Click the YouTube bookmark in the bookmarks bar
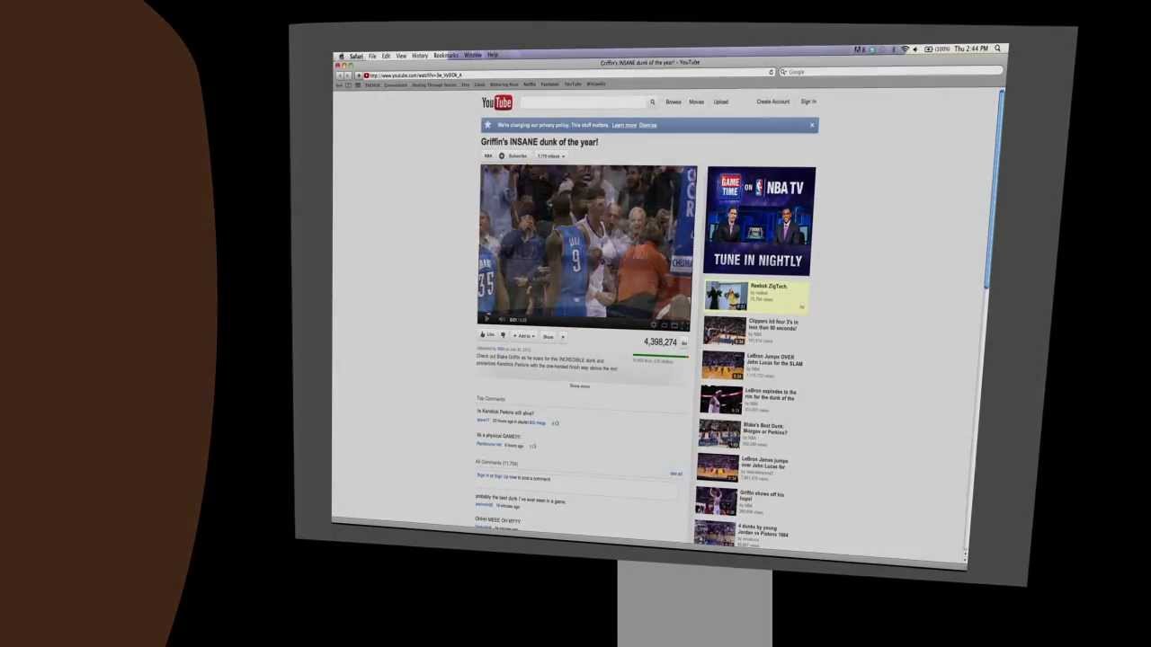The image size is (1151, 647). point(573,84)
